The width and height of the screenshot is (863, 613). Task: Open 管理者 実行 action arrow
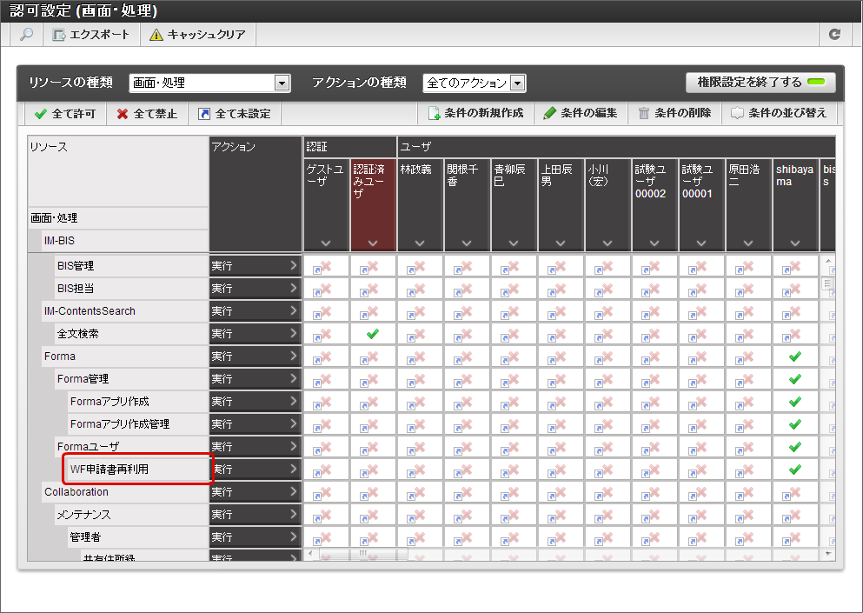[294, 536]
